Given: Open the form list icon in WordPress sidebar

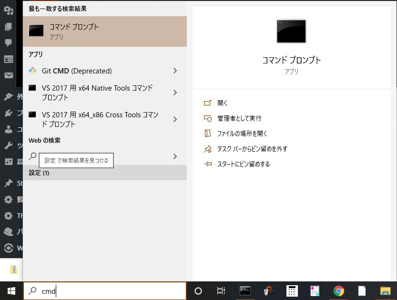Looking at the screenshot, I should (x=9, y=60).
